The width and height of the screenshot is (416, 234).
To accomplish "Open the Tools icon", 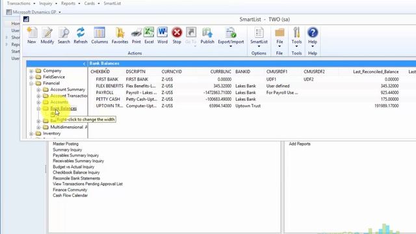I will pyautogui.click(x=296, y=32).
